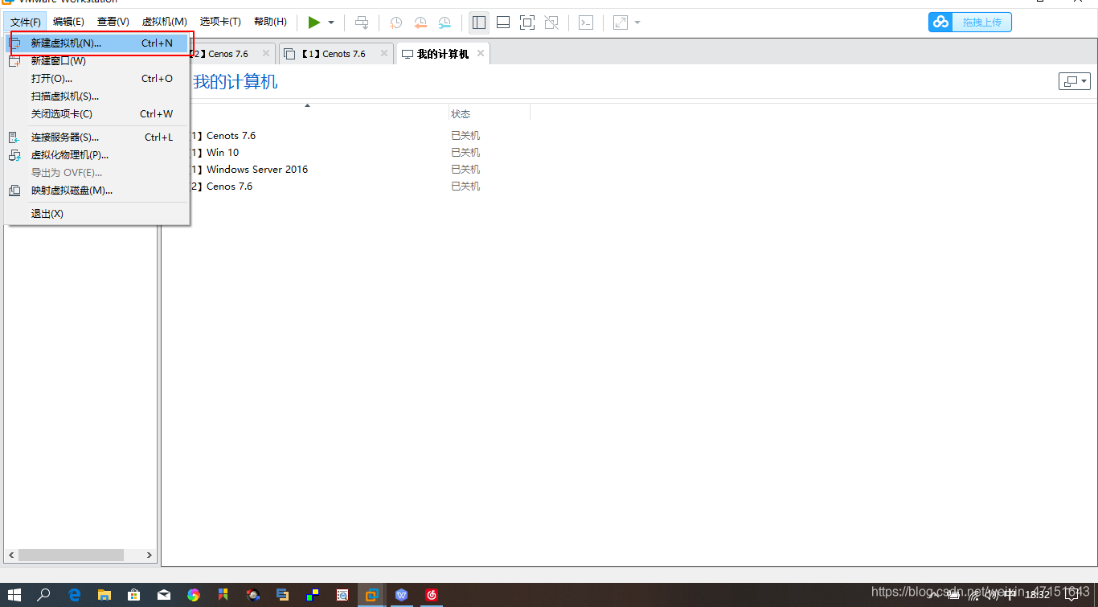Choose 连接服务器(S)... menu entry
The width and height of the screenshot is (1098, 607).
(96, 137)
